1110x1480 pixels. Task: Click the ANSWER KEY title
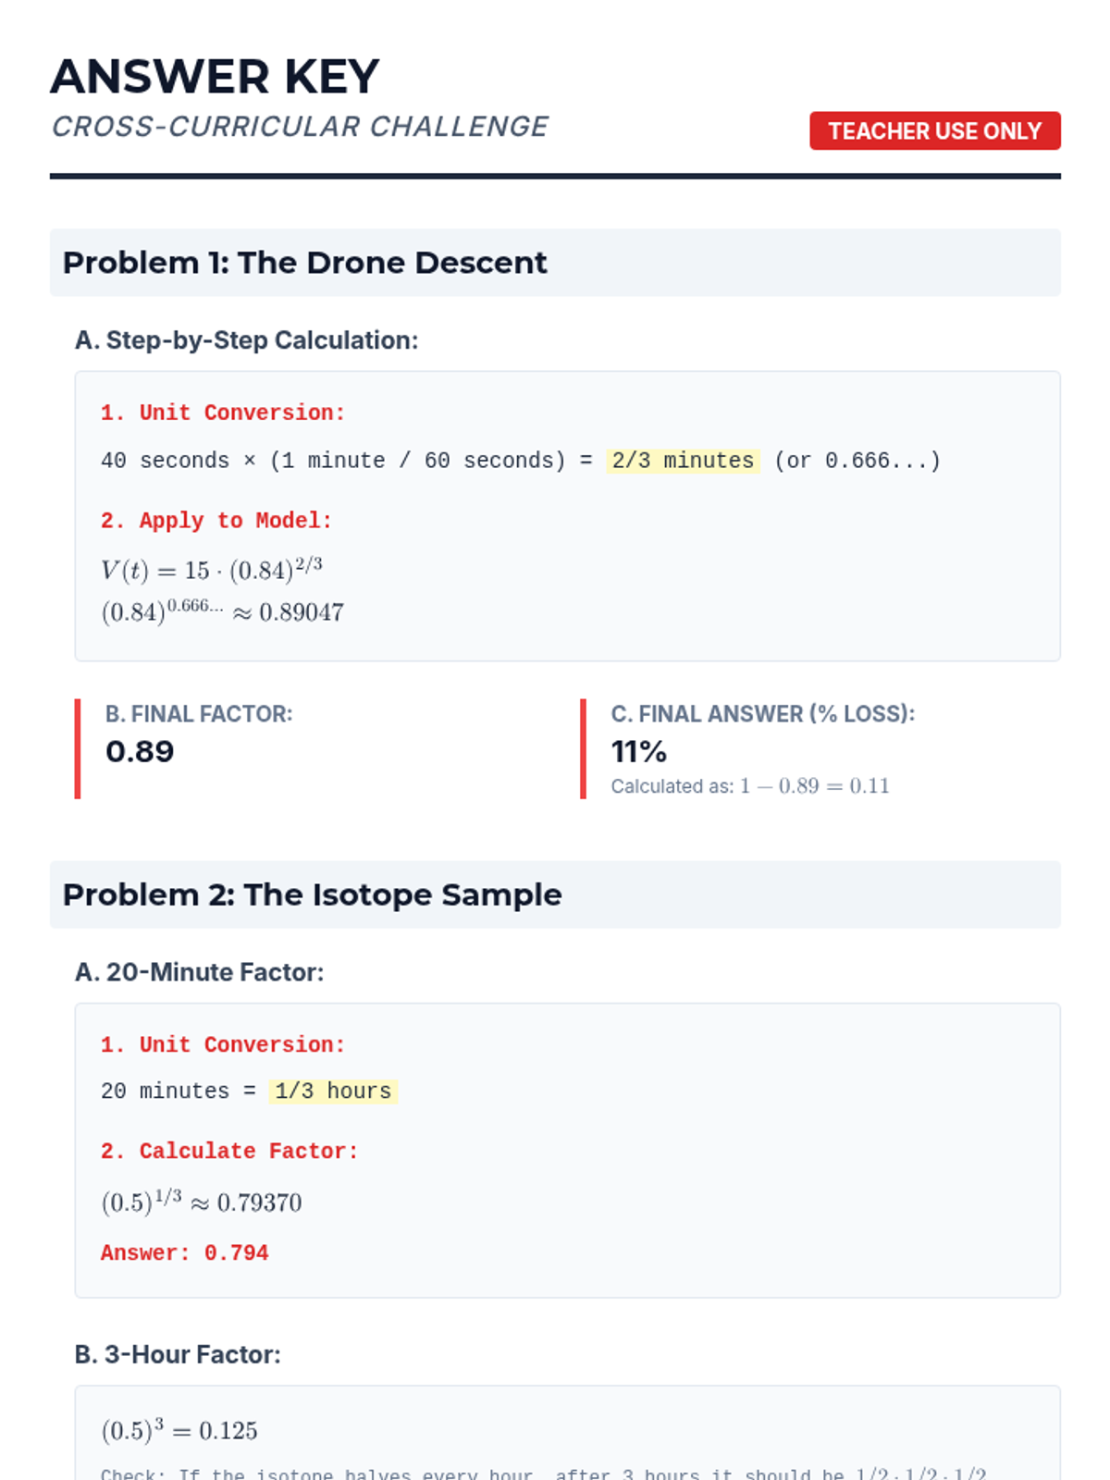coord(215,77)
